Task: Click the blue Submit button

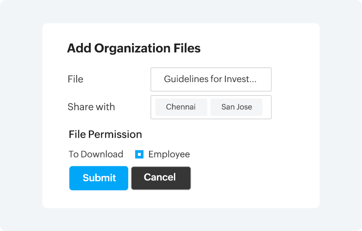Action: 99,178
